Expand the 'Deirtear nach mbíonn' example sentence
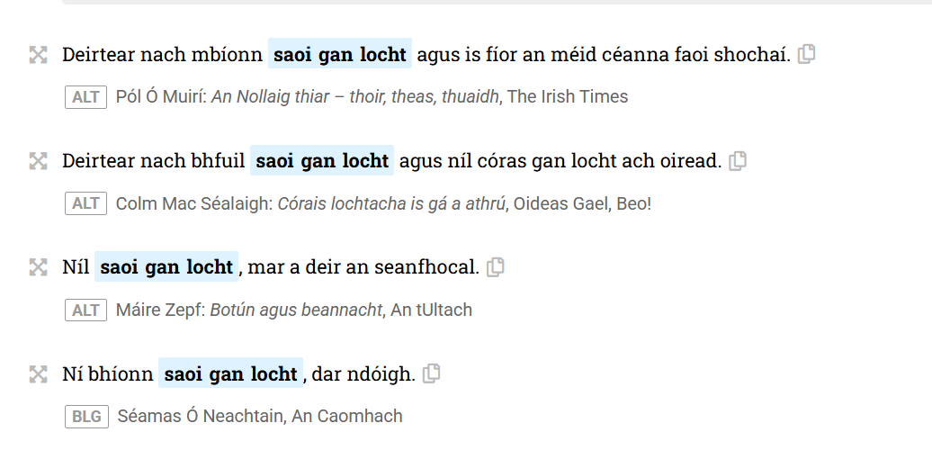The image size is (932, 450). pos(38,55)
